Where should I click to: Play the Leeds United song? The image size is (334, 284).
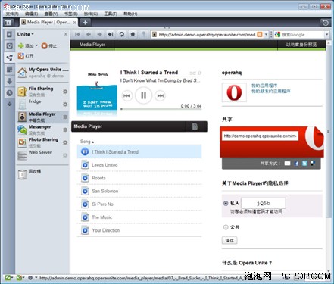pyautogui.click(x=105, y=165)
